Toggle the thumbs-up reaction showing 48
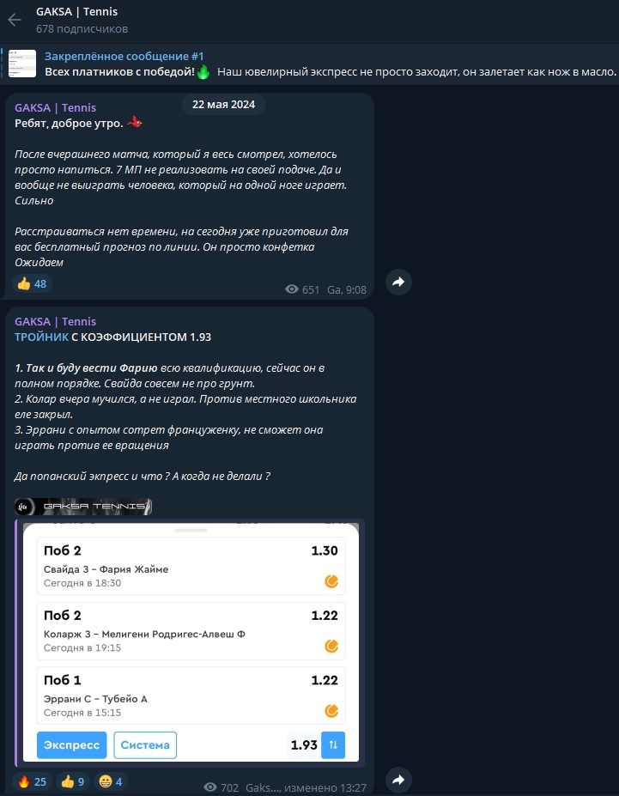The image size is (619, 796). [32, 283]
